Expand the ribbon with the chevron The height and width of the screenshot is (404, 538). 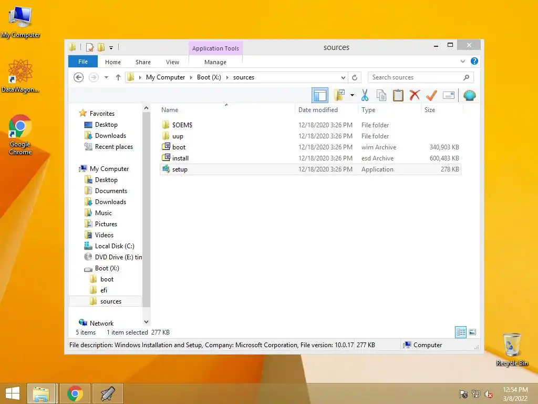point(462,61)
